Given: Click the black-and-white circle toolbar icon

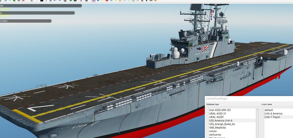Looking at the screenshot, I should tap(86, 1).
